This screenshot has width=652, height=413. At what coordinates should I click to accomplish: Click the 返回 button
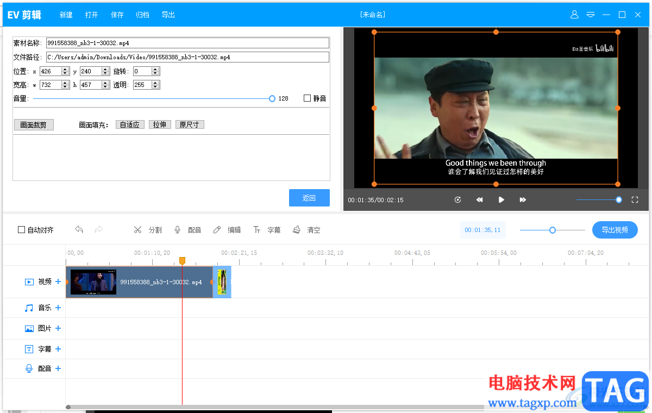click(309, 198)
